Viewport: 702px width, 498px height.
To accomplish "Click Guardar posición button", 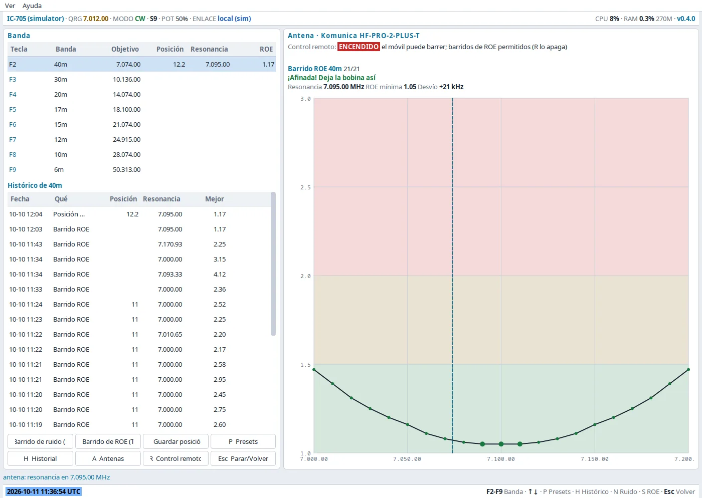I will (x=175, y=441).
